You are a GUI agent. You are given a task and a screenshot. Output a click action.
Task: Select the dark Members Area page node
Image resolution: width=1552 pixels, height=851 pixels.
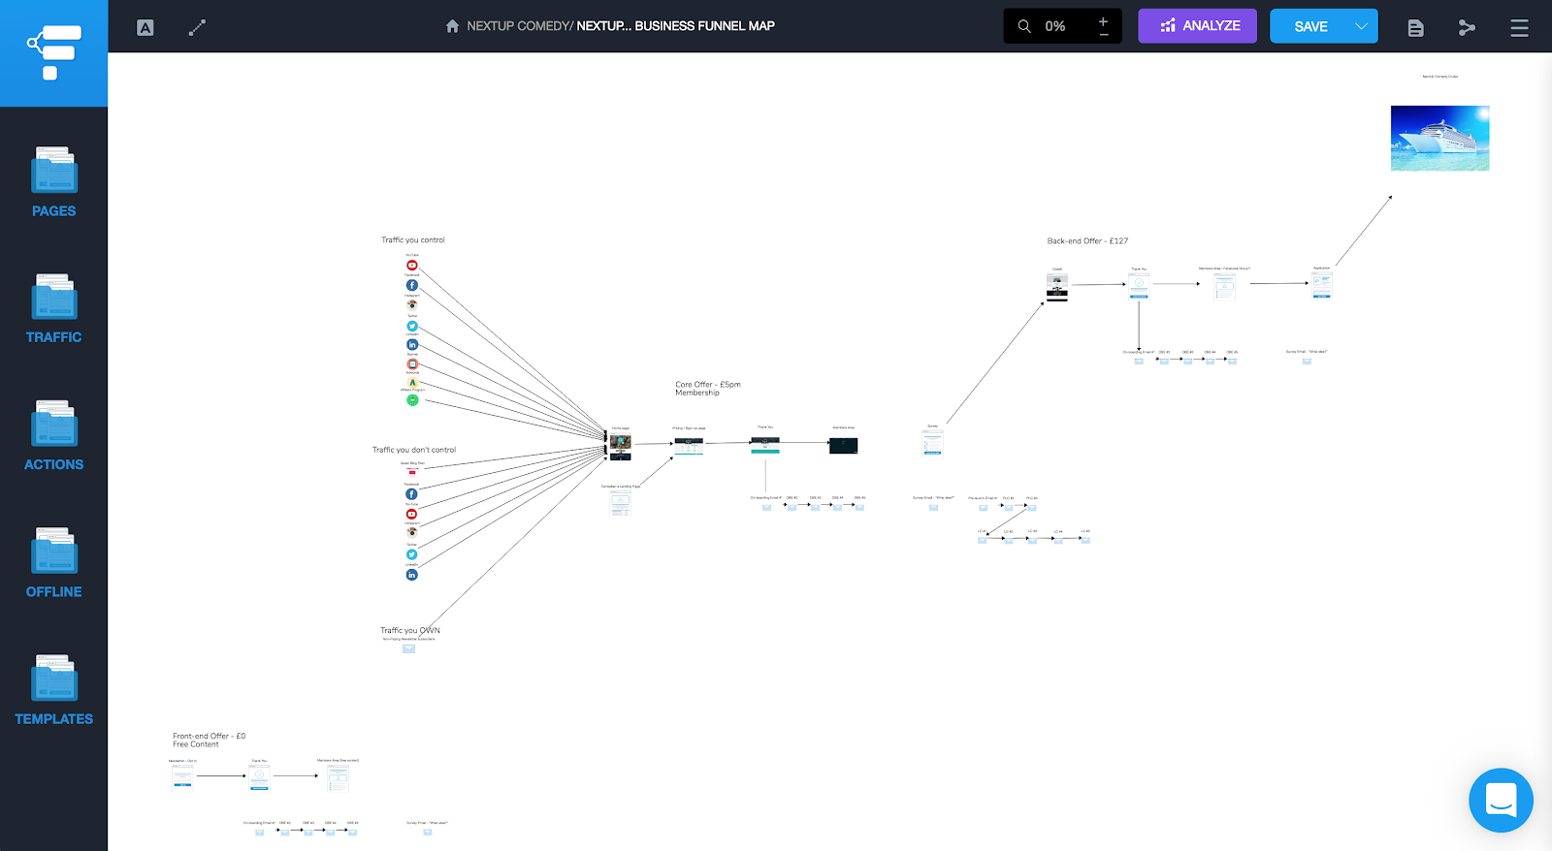843,445
